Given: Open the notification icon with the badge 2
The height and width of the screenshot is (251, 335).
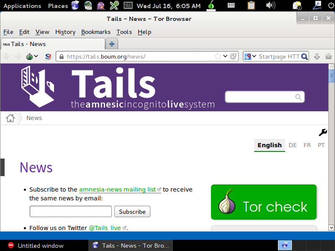Looking at the screenshot, I should click(x=297, y=5).
